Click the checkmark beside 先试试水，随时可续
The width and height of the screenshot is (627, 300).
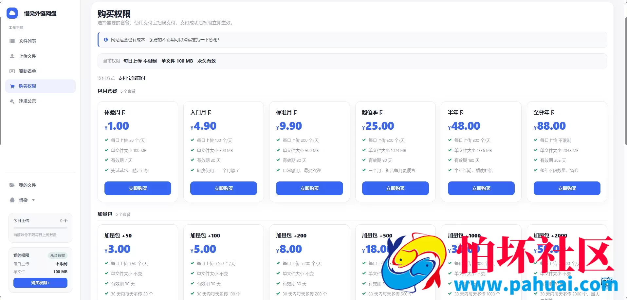(x=106, y=170)
